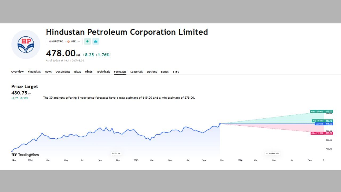Click the green market status dot icon
The height and width of the screenshot is (192, 341).
coord(87,41)
